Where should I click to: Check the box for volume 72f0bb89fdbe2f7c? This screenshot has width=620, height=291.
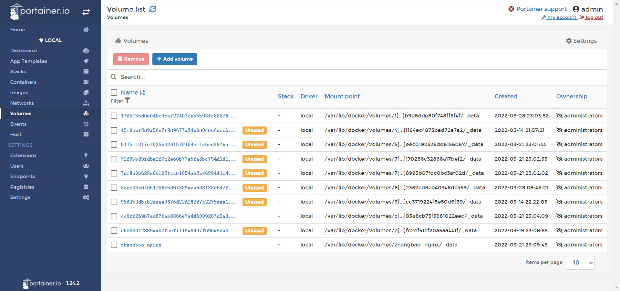[114, 159]
